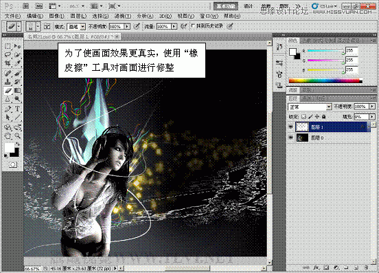
Task: Toggle lock transparent pixels in Layers
Action: (x=304, y=117)
